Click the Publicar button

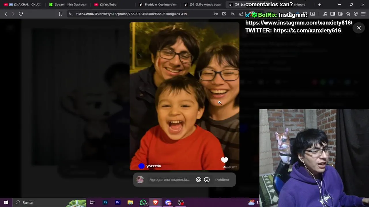click(x=222, y=180)
